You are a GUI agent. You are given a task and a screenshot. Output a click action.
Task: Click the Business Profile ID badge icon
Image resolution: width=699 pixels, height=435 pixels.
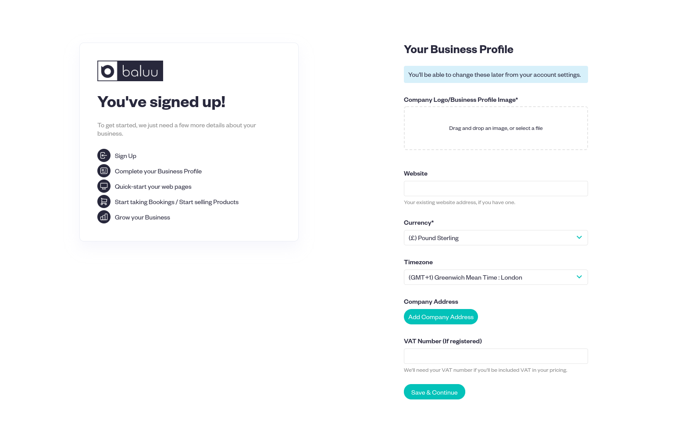103,171
